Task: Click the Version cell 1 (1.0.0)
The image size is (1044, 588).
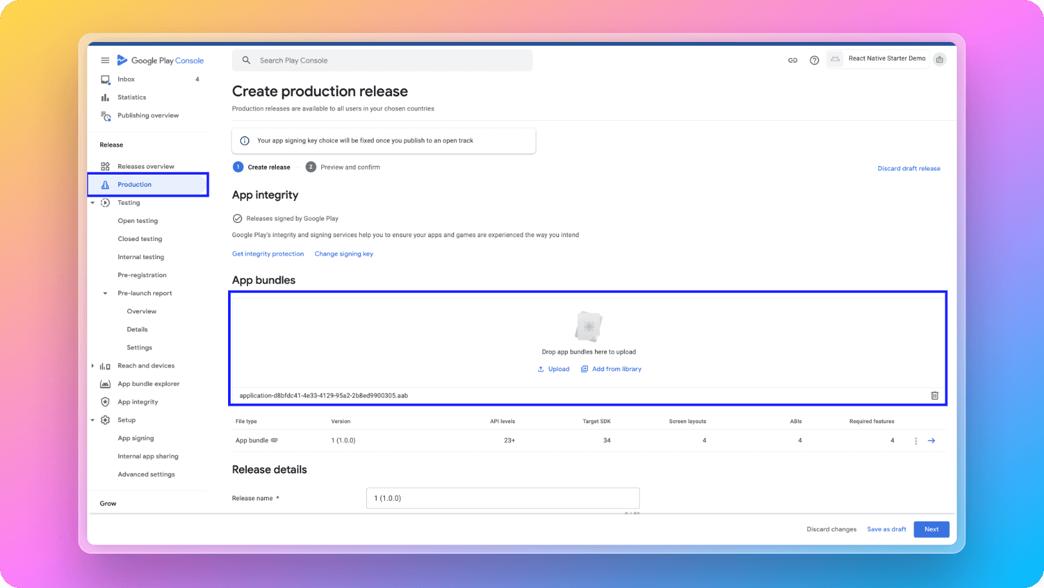Action: tap(343, 441)
